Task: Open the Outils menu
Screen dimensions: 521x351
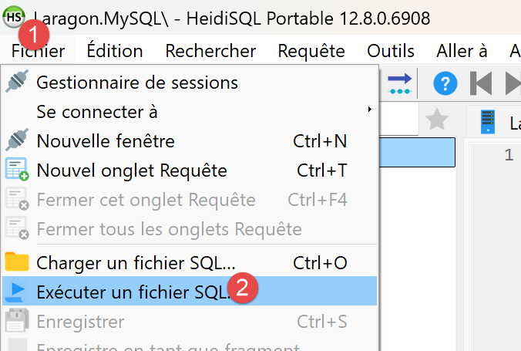Action: 391,51
